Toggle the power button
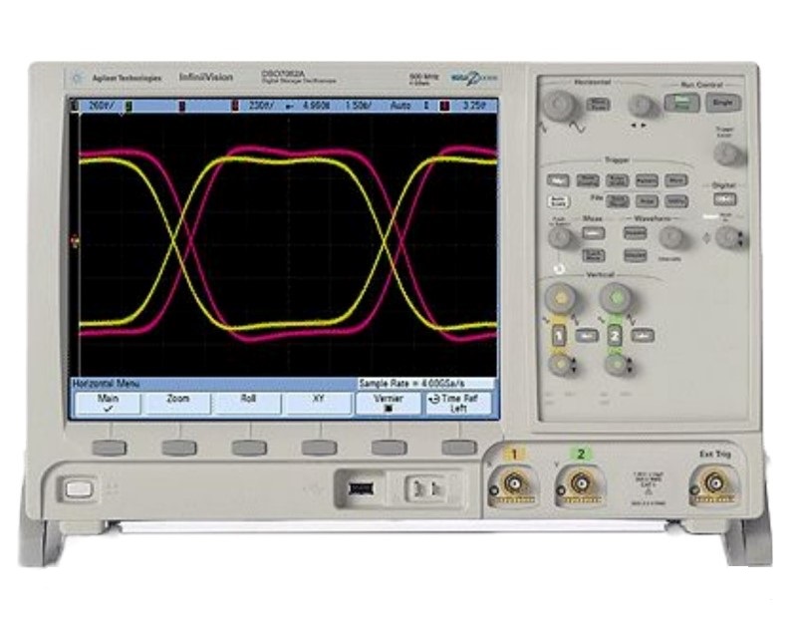The height and width of the screenshot is (627, 796). pyautogui.click(x=78, y=488)
